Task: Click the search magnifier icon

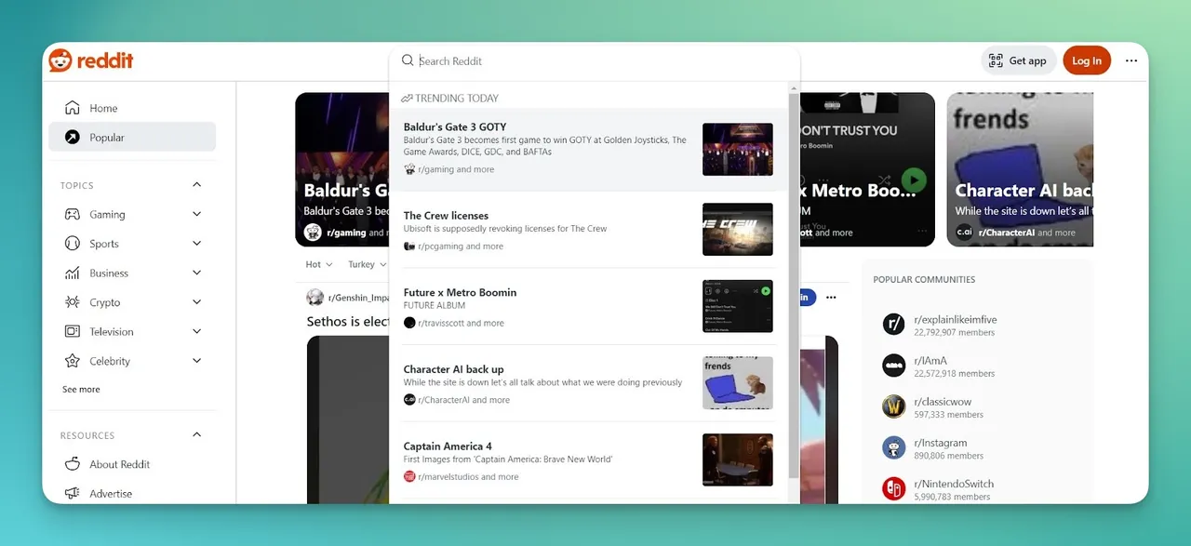Action: click(x=408, y=60)
